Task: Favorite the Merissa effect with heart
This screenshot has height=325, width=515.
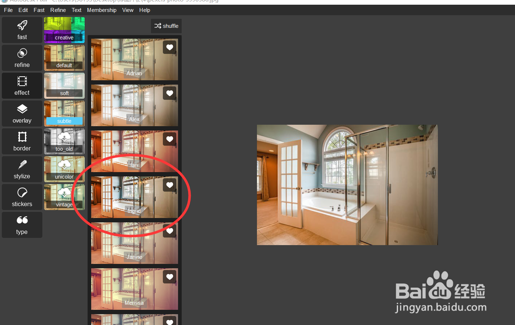Action: [169, 277]
